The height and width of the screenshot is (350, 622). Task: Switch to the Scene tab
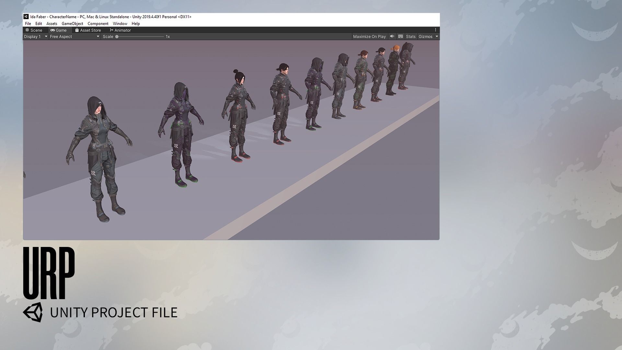click(x=34, y=30)
